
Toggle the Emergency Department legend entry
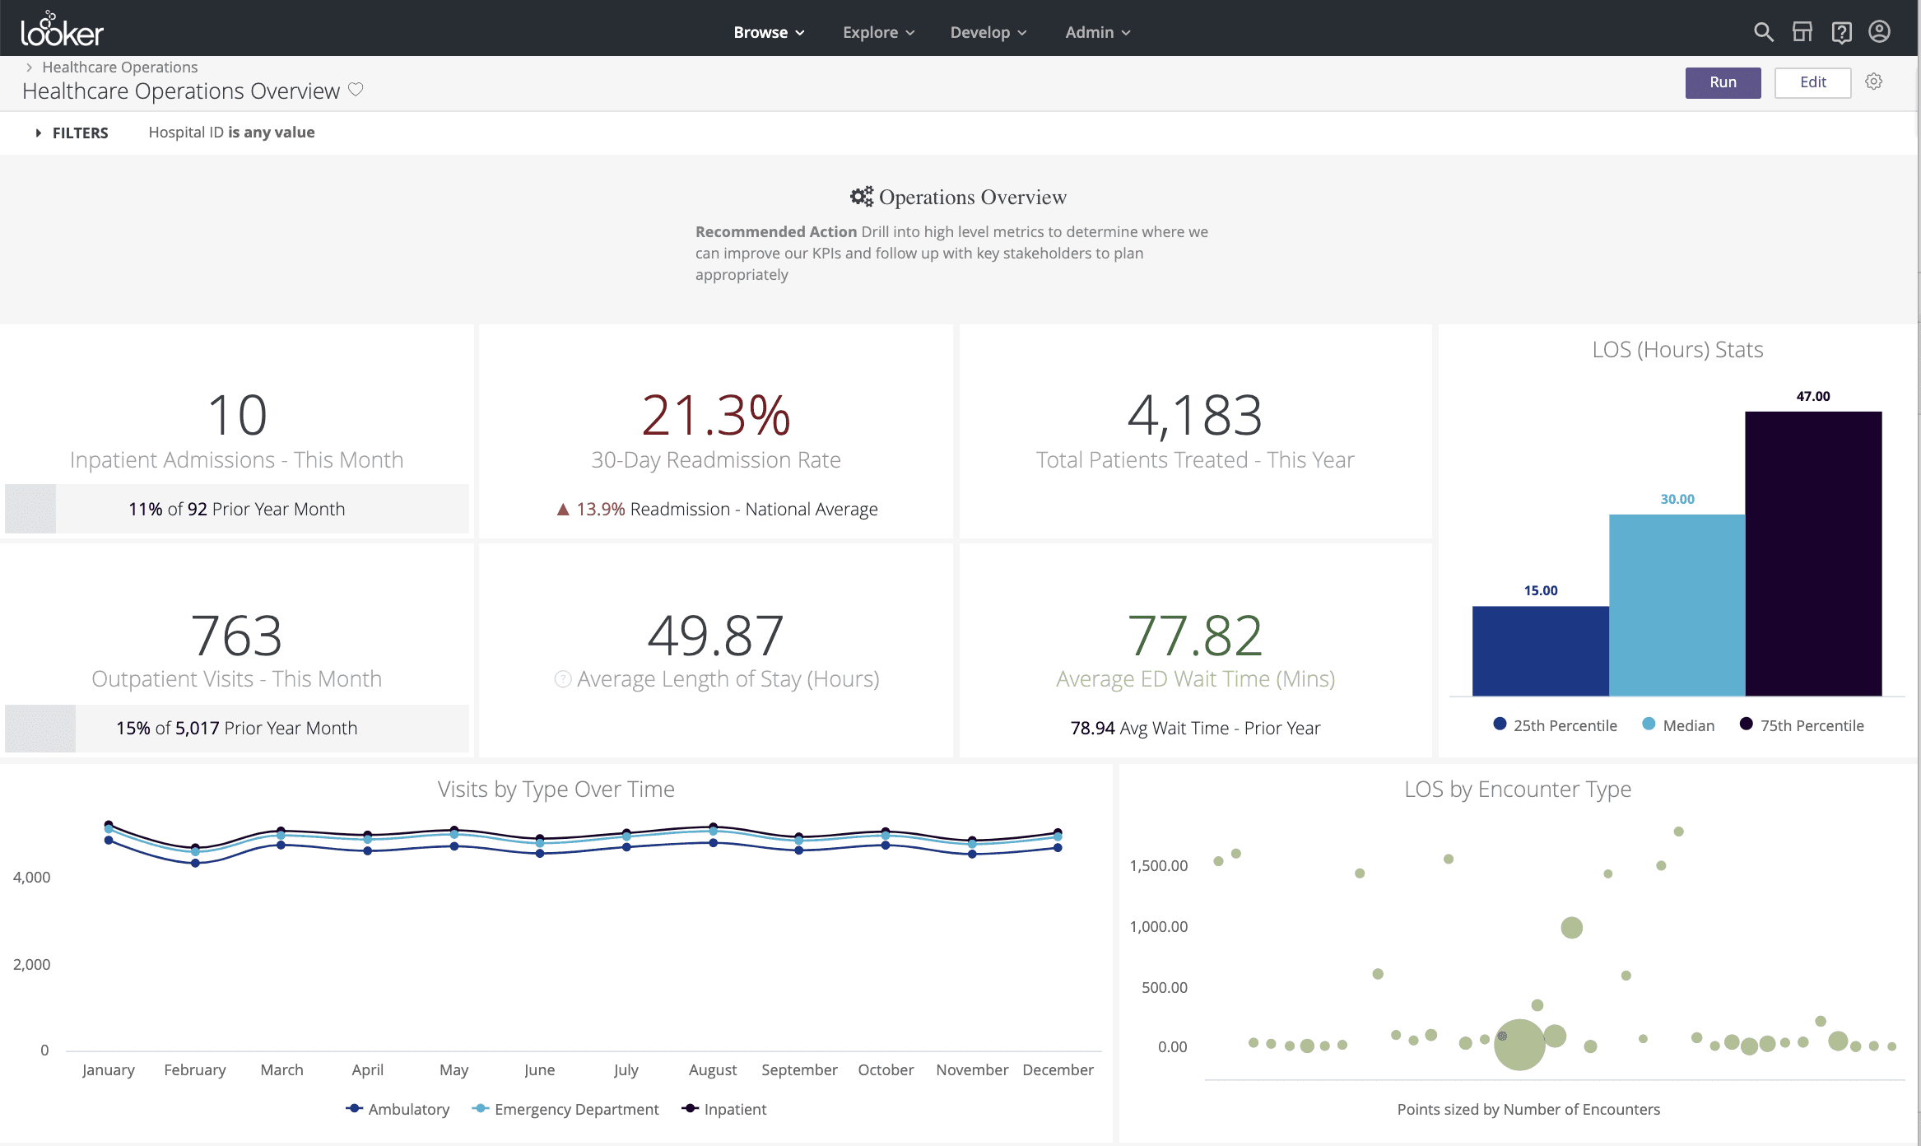(x=565, y=1109)
